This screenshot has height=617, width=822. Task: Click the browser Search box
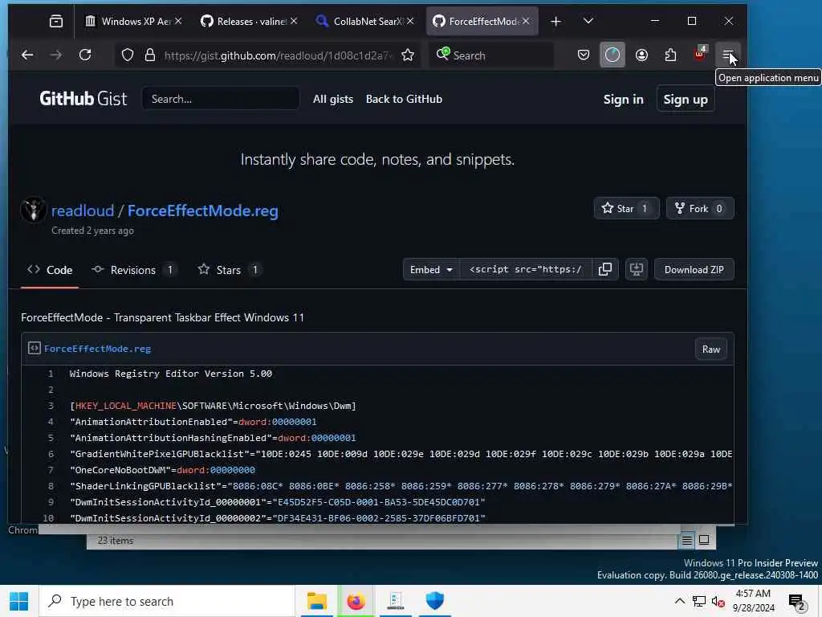(493, 55)
